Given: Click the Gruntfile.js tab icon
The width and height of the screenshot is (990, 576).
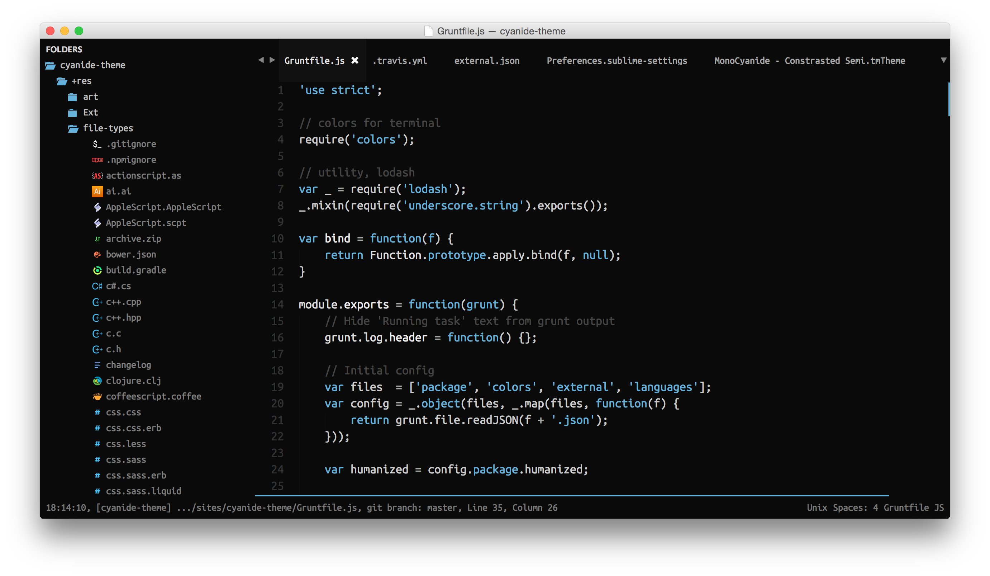Looking at the screenshot, I should (355, 60).
